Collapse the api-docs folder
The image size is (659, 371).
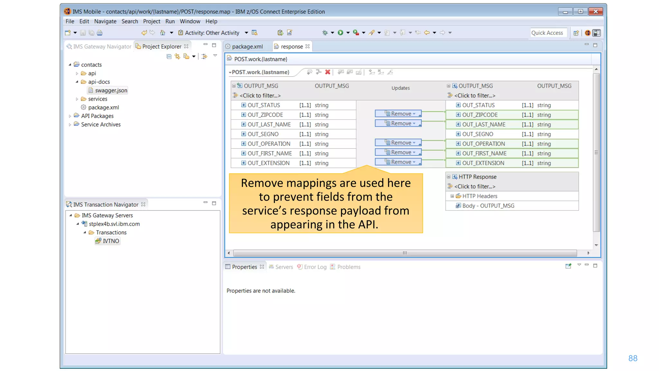pos(77,82)
